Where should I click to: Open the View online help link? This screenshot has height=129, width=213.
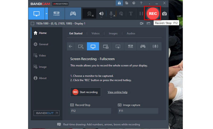coord(117,92)
